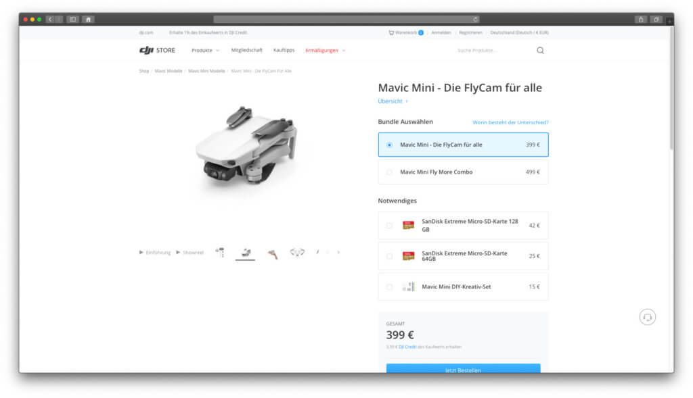Screen dimensions: 693x398
Task: Click Safari's forward arrow button
Action: point(59,20)
